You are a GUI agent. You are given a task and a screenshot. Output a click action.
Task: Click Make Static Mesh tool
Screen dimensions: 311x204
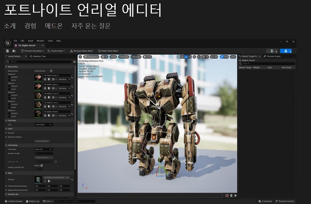coord(109,51)
